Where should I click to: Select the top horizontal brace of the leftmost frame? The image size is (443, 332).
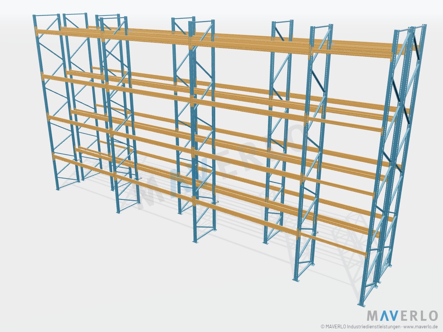(47, 15)
